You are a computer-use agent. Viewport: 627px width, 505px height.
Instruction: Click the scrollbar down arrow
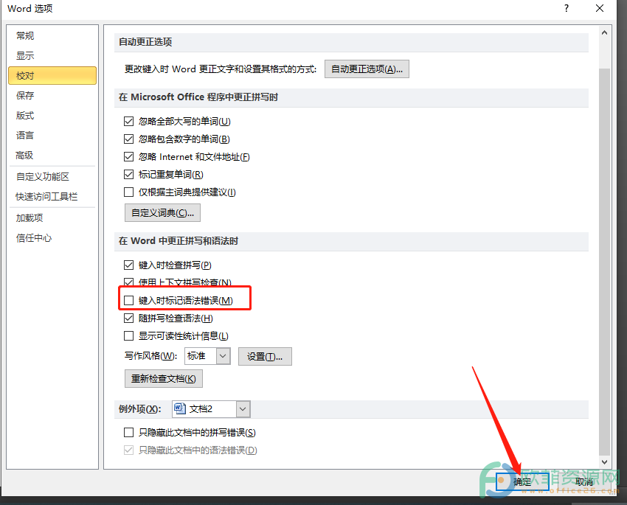604,462
